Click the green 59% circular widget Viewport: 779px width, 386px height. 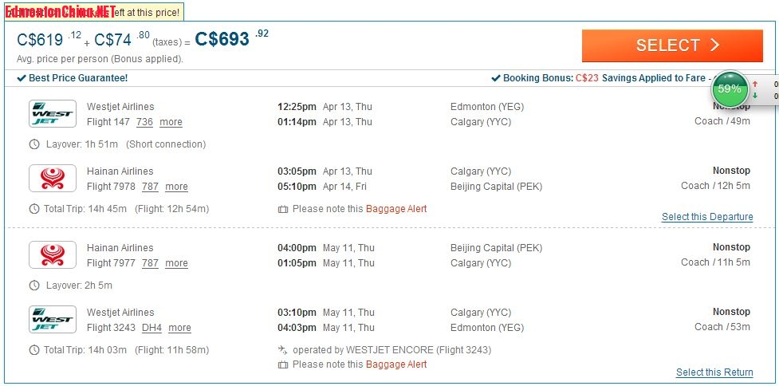730,89
